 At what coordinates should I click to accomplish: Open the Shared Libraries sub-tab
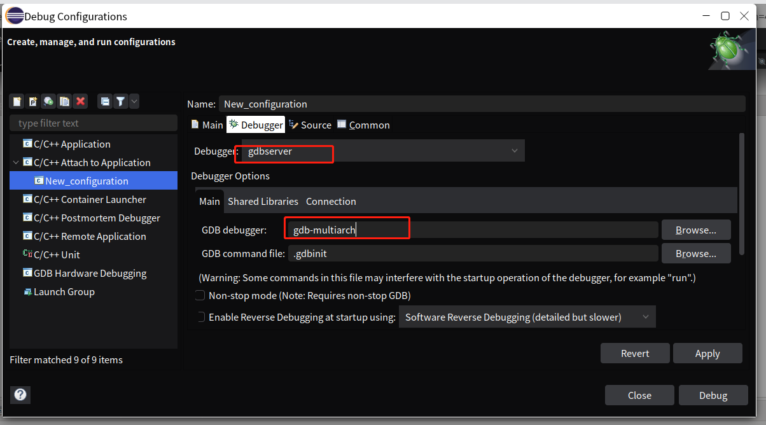[x=263, y=201]
